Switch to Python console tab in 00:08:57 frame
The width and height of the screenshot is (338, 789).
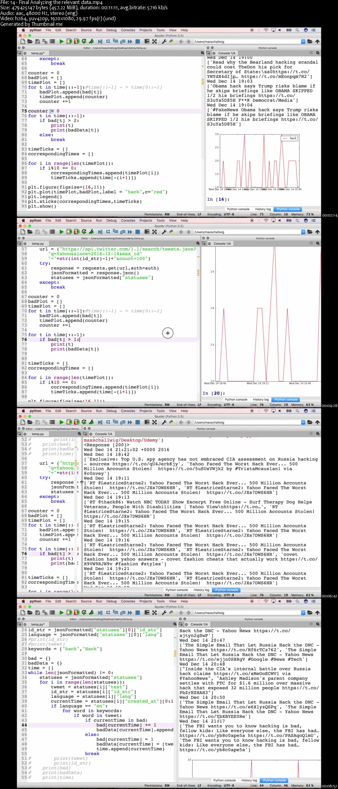click(224, 780)
